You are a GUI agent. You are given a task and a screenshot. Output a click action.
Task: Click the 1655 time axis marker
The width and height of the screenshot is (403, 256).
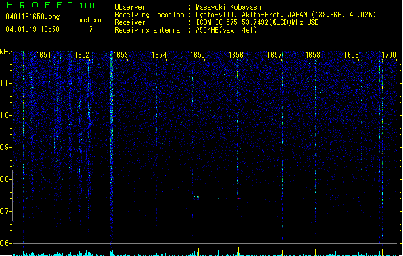pyautogui.click(x=197, y=55)
